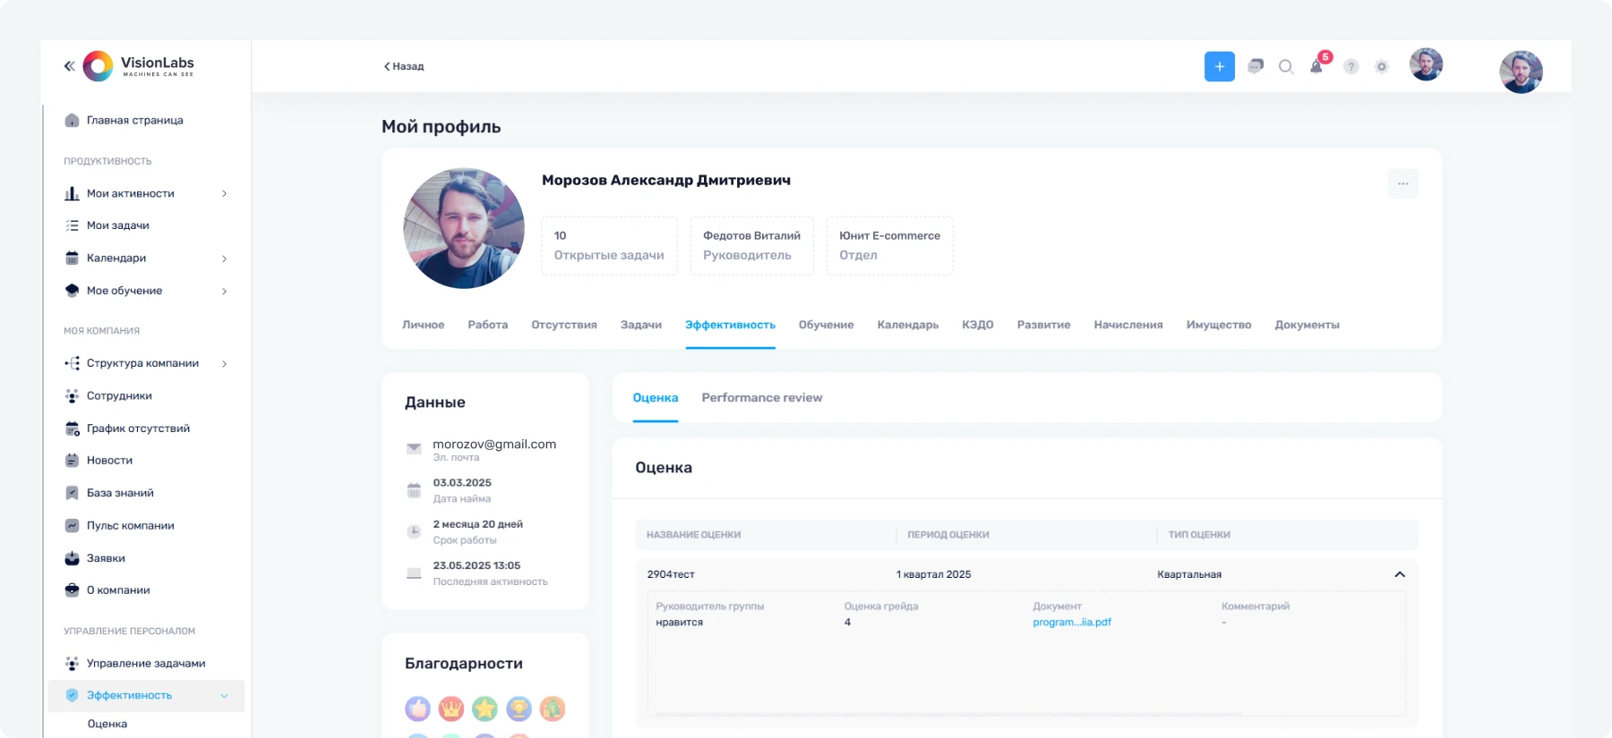Collapse the 2904тест evaluation row
The width and height of the screenshot is (1612, 738).
tap(1400, 574)
